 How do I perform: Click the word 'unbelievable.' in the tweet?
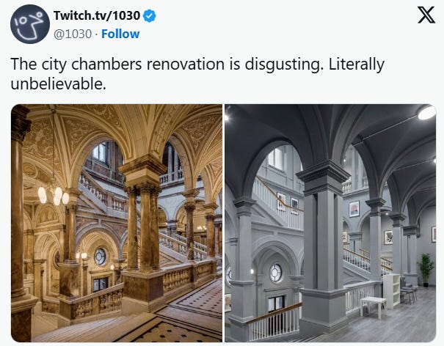(x=58, y=84)
